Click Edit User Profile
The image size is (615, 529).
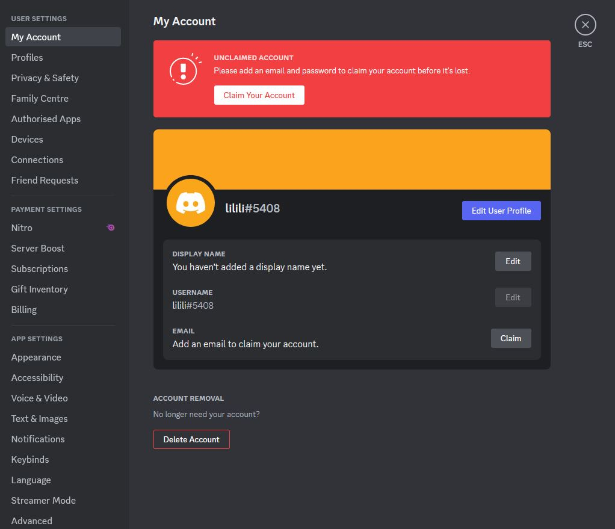(x=501, y=211)
